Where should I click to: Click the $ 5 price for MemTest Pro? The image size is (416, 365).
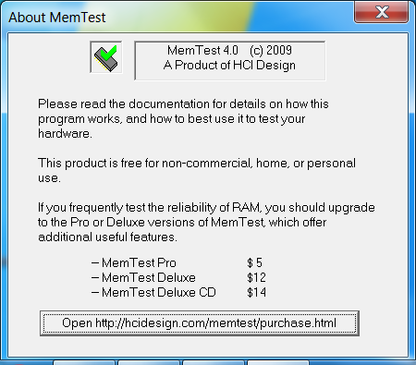[x=254, y=262]
